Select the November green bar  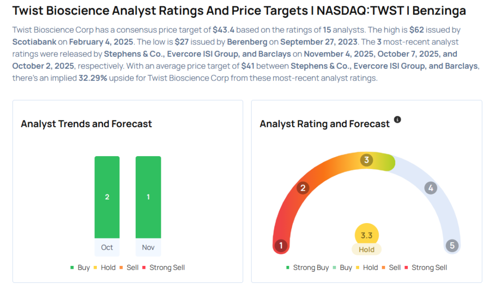pyautogui.click(x=148, y=197)
